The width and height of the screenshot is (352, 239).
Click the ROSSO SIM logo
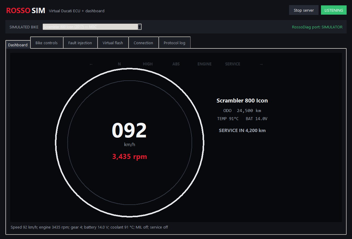[26, 10]
